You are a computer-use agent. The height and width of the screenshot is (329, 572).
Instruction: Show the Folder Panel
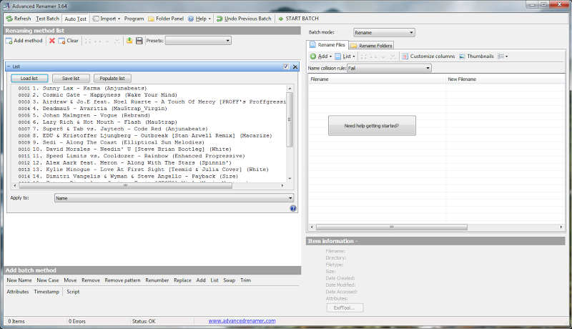pyautogui.click(x=166, y=19)
